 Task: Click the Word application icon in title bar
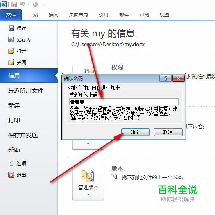4,4
